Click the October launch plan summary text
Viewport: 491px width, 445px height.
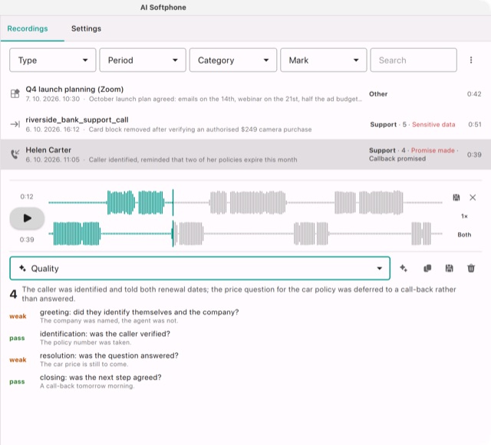pos(225,99)
